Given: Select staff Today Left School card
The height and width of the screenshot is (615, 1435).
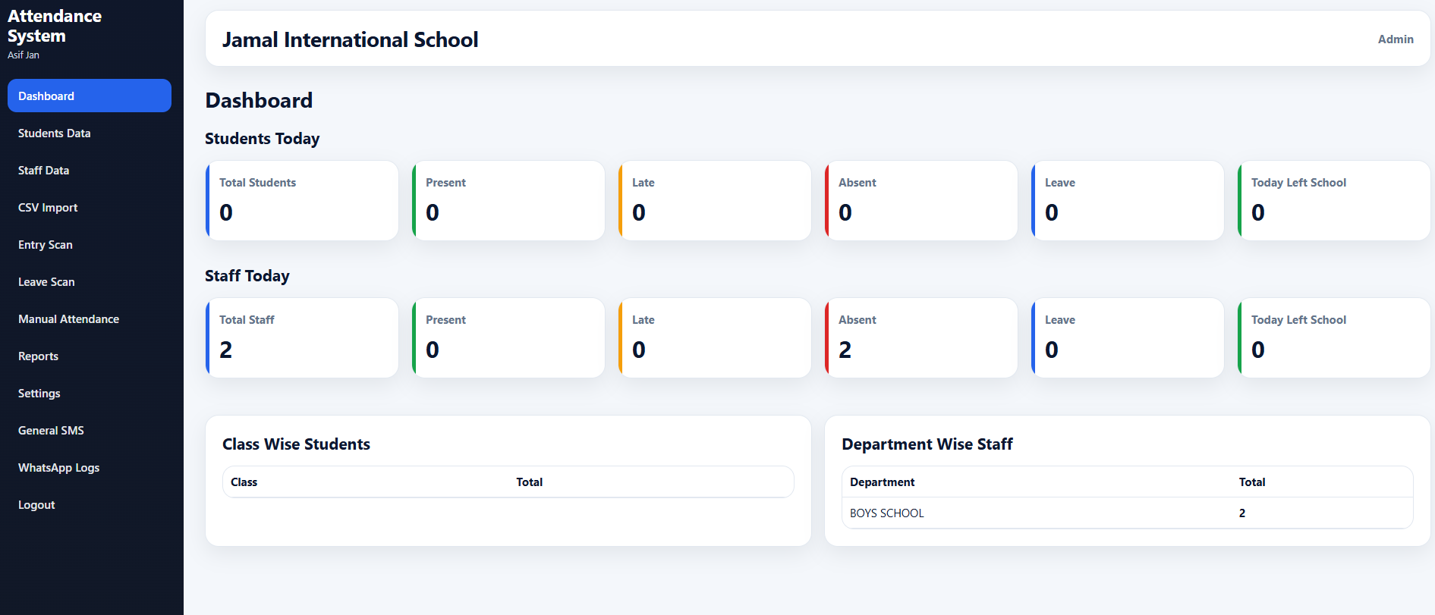Looking at the screenshot, I should click(1334, 337).
